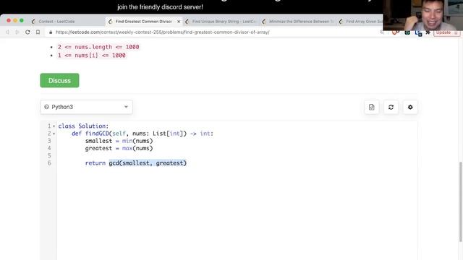463x260 pixels.
Task: Reload the current page
Action: coord(27,32)
